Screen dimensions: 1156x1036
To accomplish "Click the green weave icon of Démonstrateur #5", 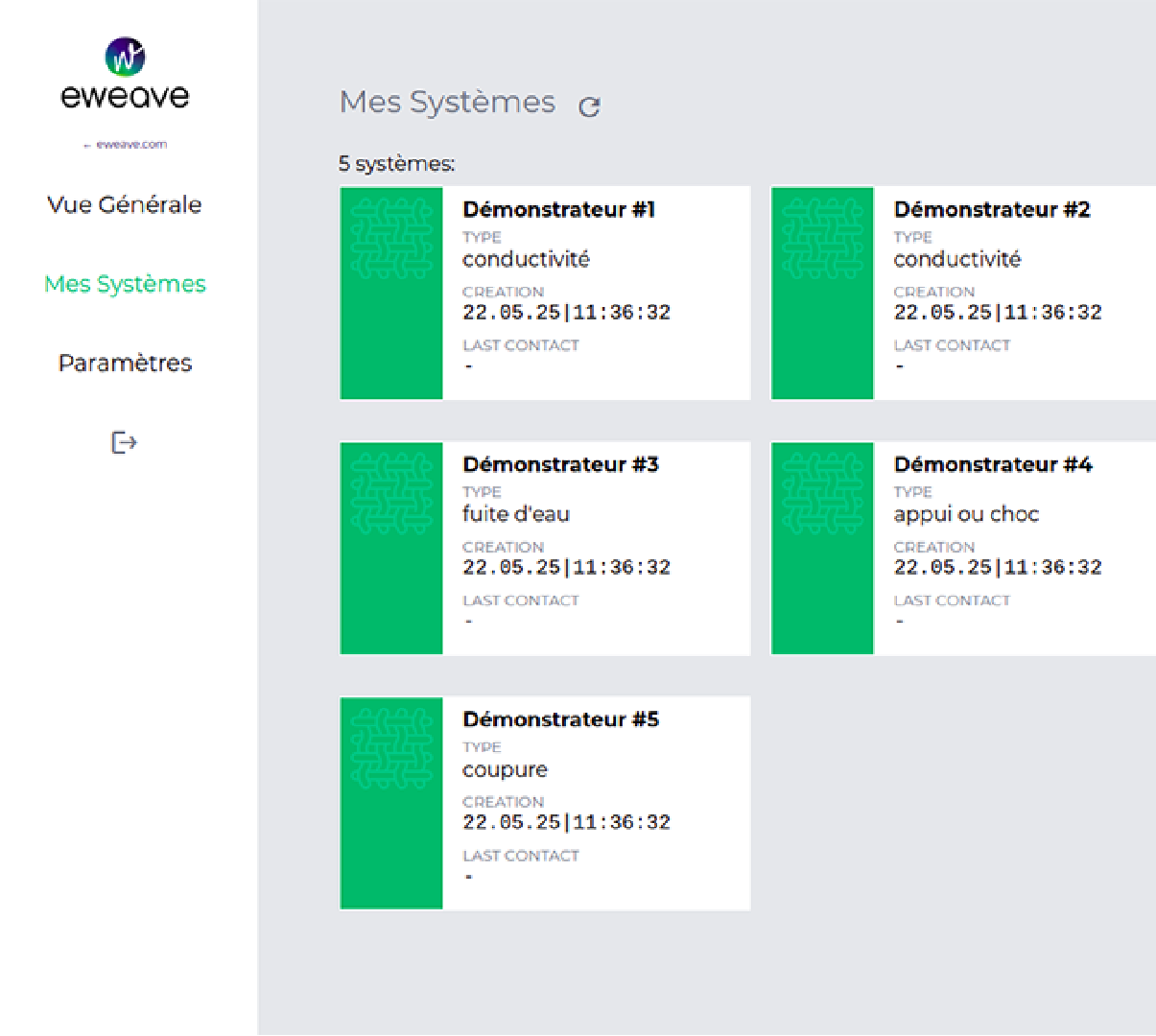I will point(391,749).
